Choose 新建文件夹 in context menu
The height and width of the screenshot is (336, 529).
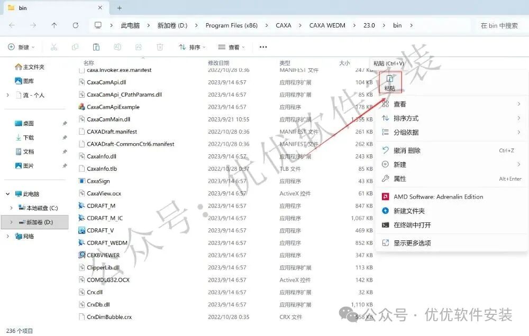tap(451, 211)
